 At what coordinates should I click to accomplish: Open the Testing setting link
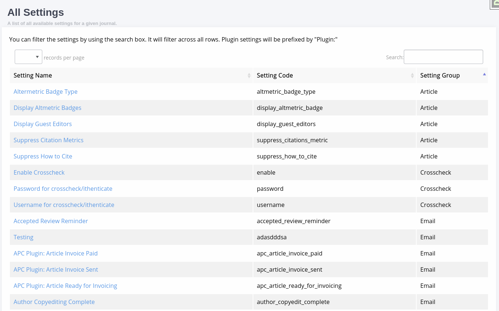point(24,237)
